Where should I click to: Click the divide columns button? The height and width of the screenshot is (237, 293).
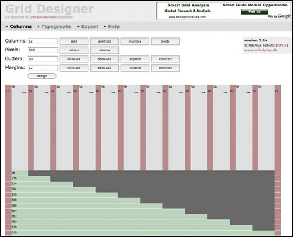pyautogui.click(x=165, y=41)
